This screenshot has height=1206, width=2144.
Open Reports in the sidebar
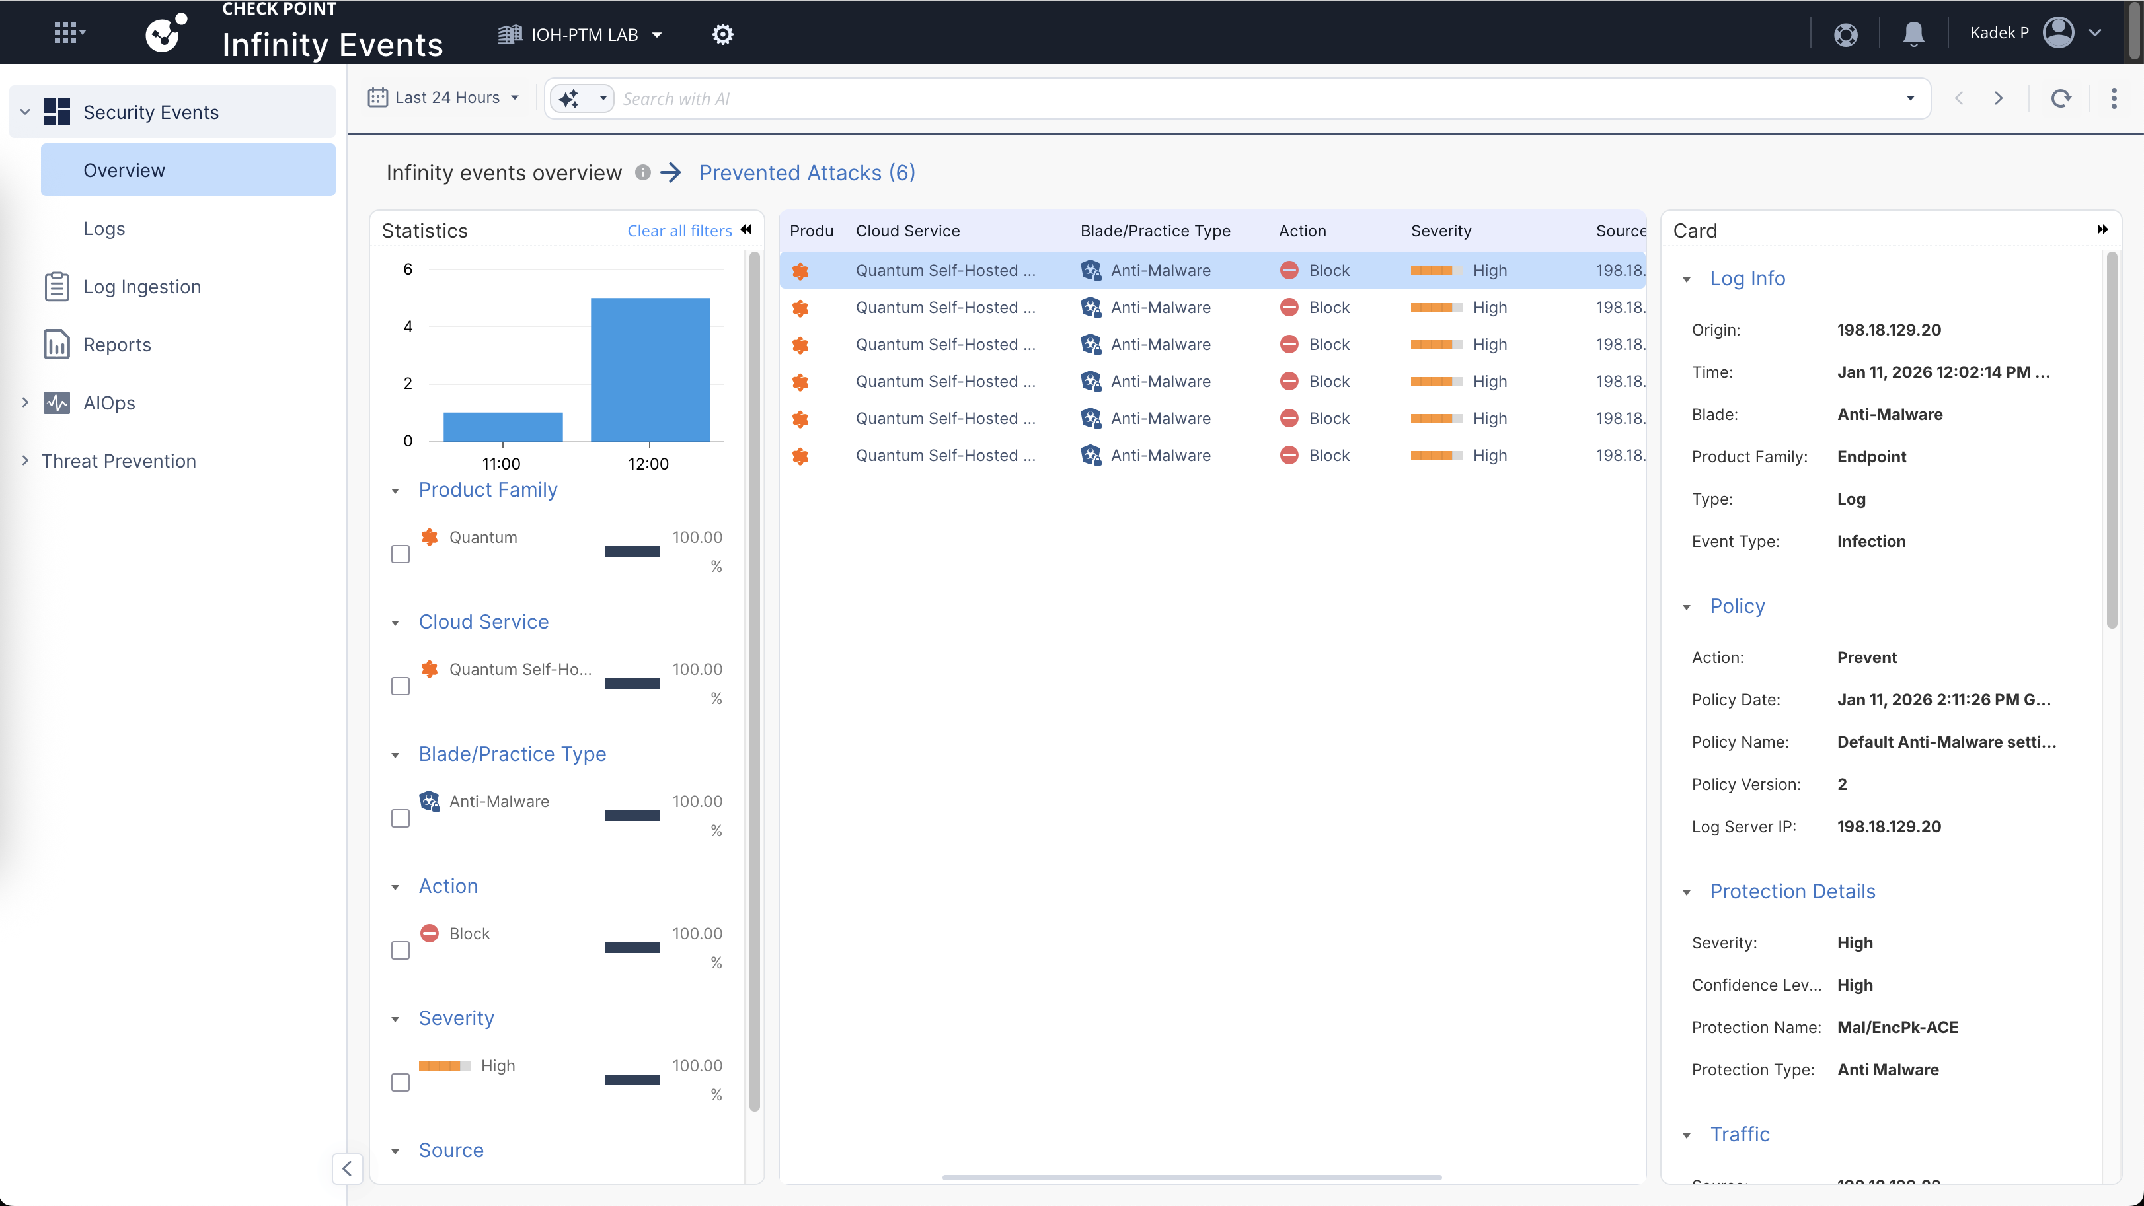(116, 344)
